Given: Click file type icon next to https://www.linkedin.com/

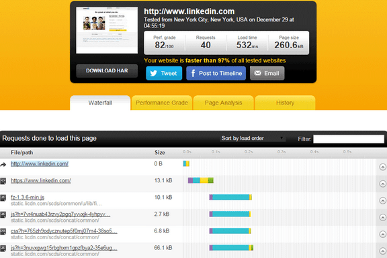Looking at the screenshot, I should point(3,182).
